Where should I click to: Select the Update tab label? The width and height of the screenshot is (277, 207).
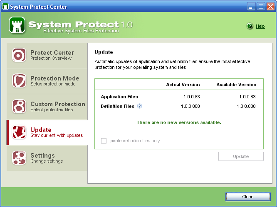41,130
